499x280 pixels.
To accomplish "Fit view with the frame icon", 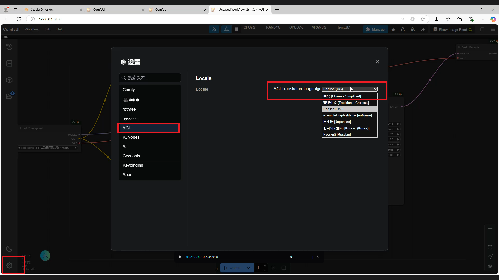I will coord(490,248).
